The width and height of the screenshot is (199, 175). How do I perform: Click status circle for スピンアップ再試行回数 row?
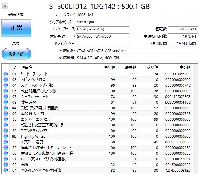click(x=6, y=108)
